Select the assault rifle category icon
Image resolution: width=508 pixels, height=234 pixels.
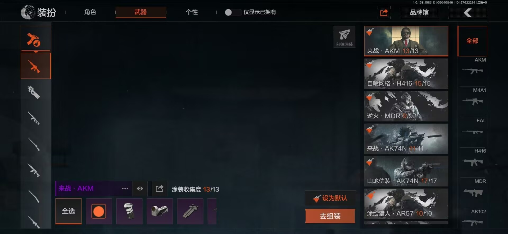tap(36, 66)
